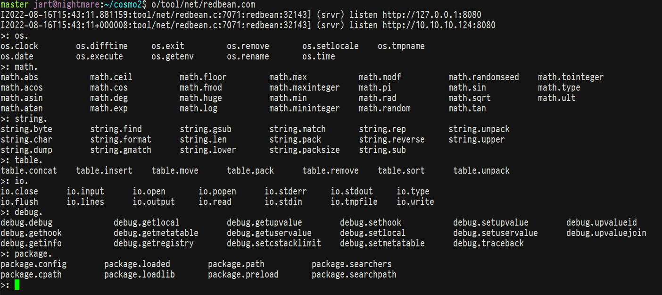
Task: Click the io.popen completion text
Action: (217, 192)
